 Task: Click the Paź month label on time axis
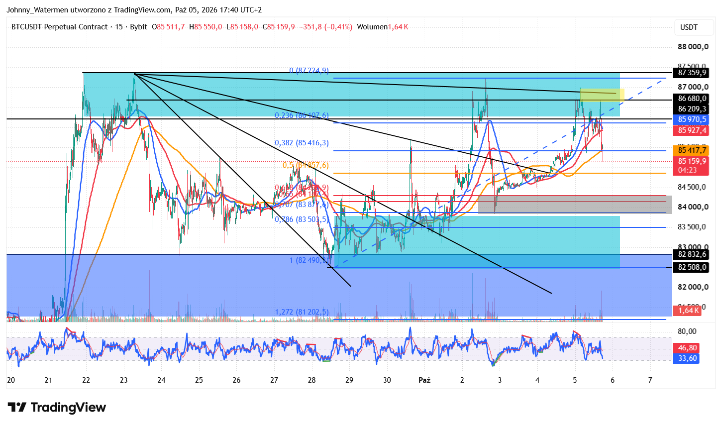point(424,380)
